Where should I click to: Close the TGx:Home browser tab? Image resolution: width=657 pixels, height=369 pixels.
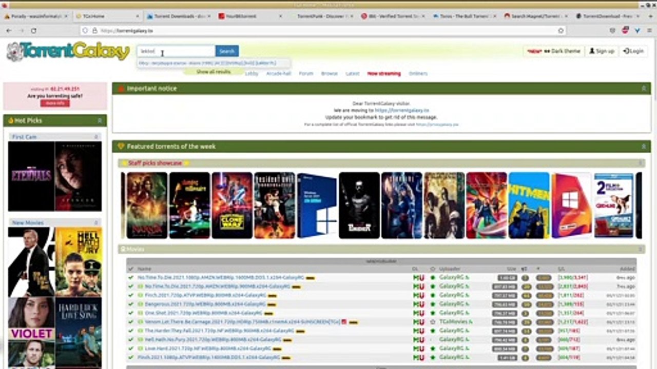coord(137,16)
